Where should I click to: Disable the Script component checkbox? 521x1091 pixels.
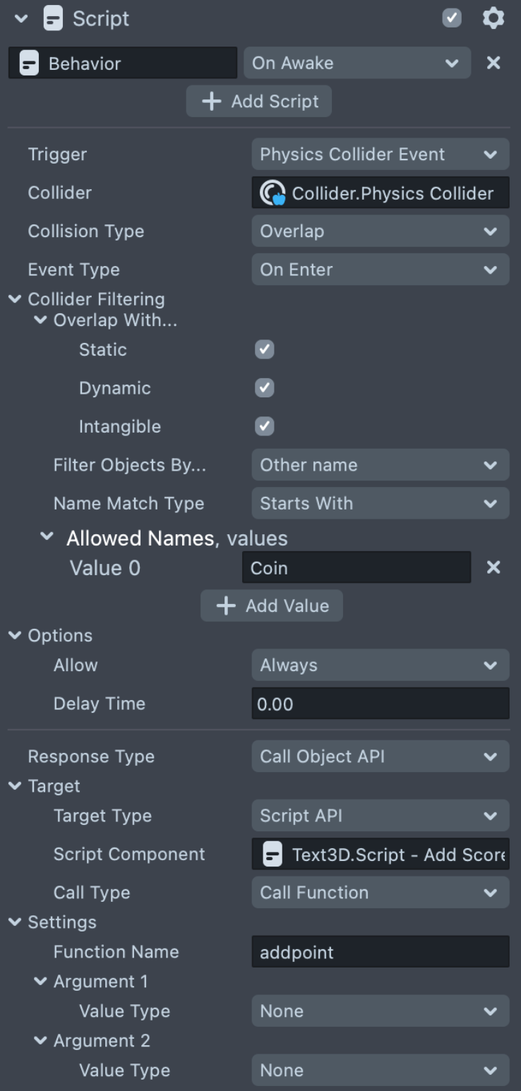(452, 18)
